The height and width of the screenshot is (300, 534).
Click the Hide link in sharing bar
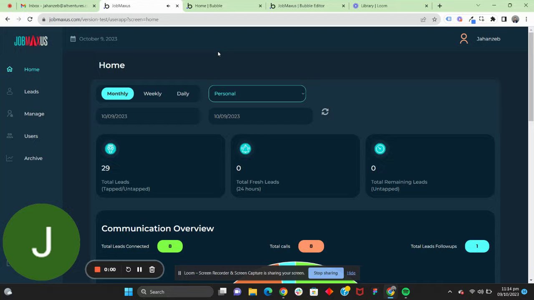(x=351, y=273)
